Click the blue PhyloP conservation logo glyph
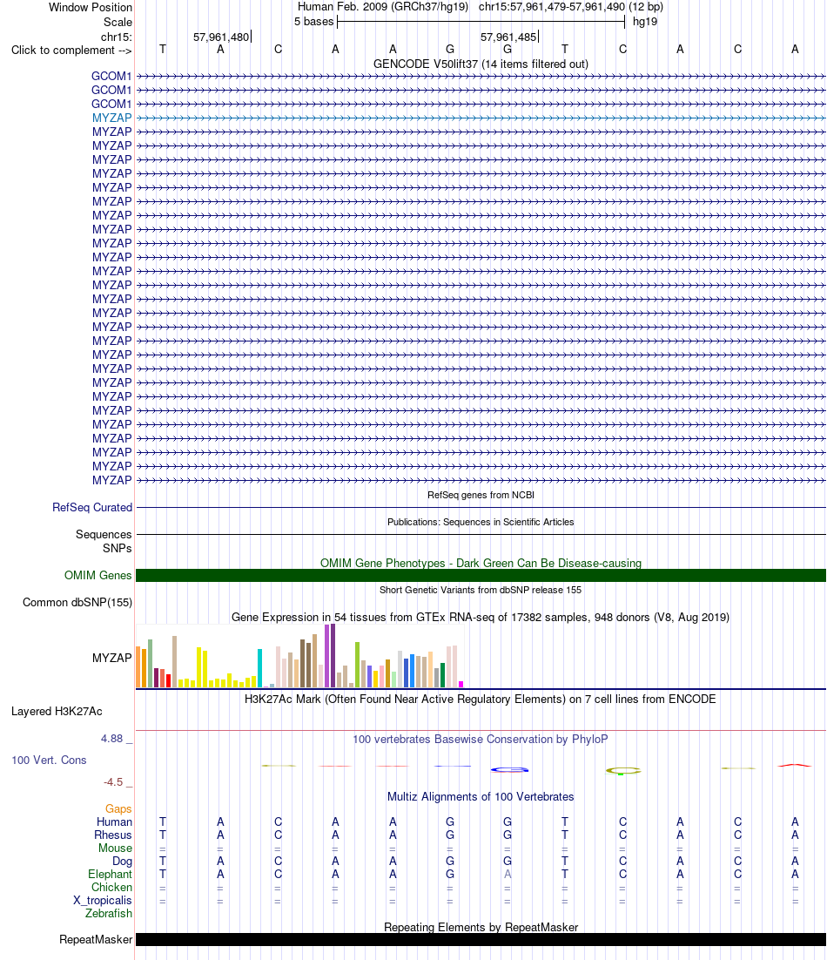The width and height of the screenshot is (827, 960). point(509,769)
